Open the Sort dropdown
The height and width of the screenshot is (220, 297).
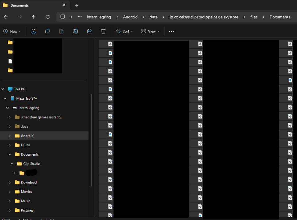124,31
